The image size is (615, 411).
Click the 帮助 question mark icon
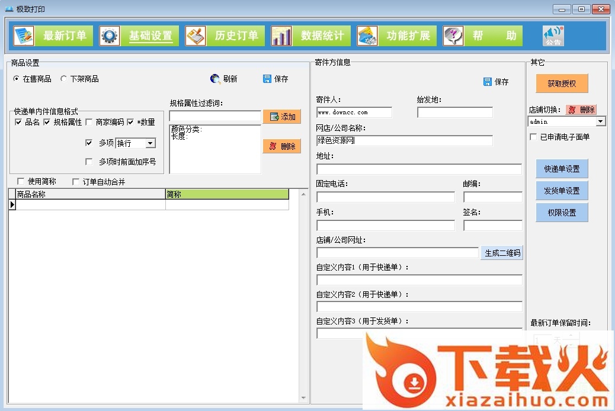point(453,36)
